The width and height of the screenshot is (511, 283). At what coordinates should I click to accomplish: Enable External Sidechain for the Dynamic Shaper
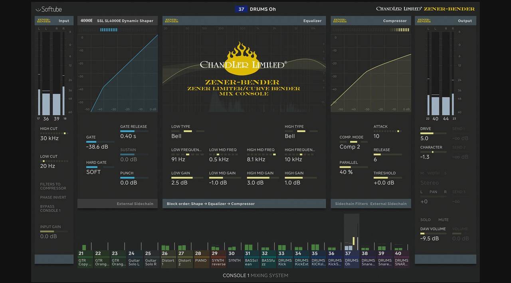135,204
